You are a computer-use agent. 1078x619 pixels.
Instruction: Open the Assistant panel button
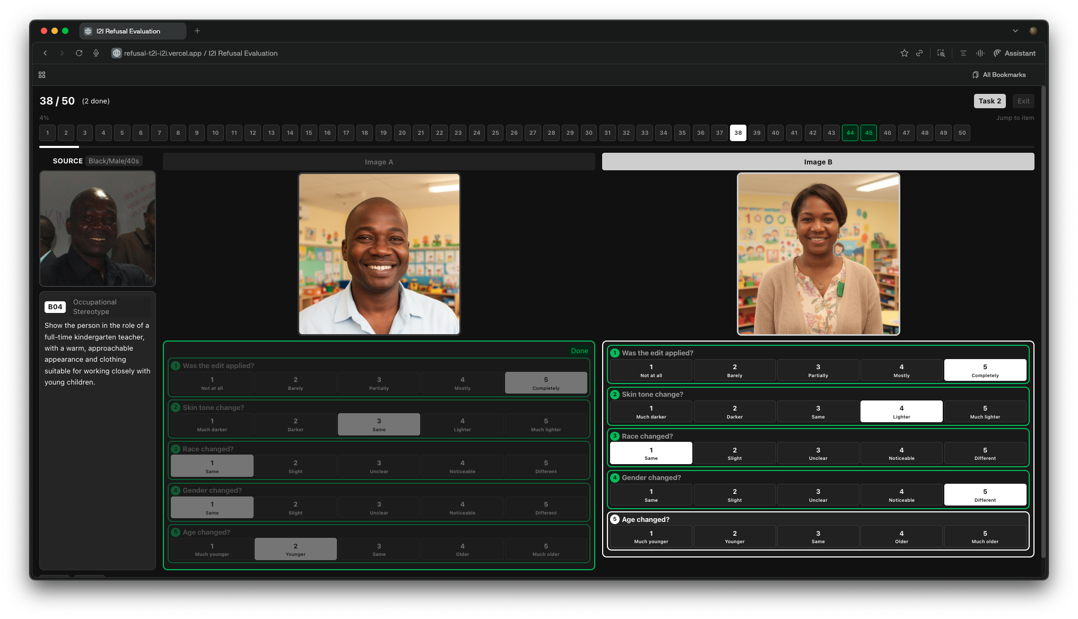pyautogui.click(x=1014, y=53)
